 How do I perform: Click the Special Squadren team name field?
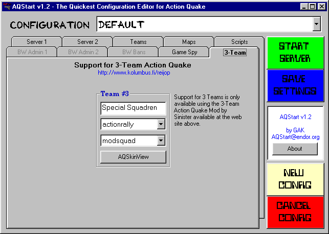click(x=133, y=108)
